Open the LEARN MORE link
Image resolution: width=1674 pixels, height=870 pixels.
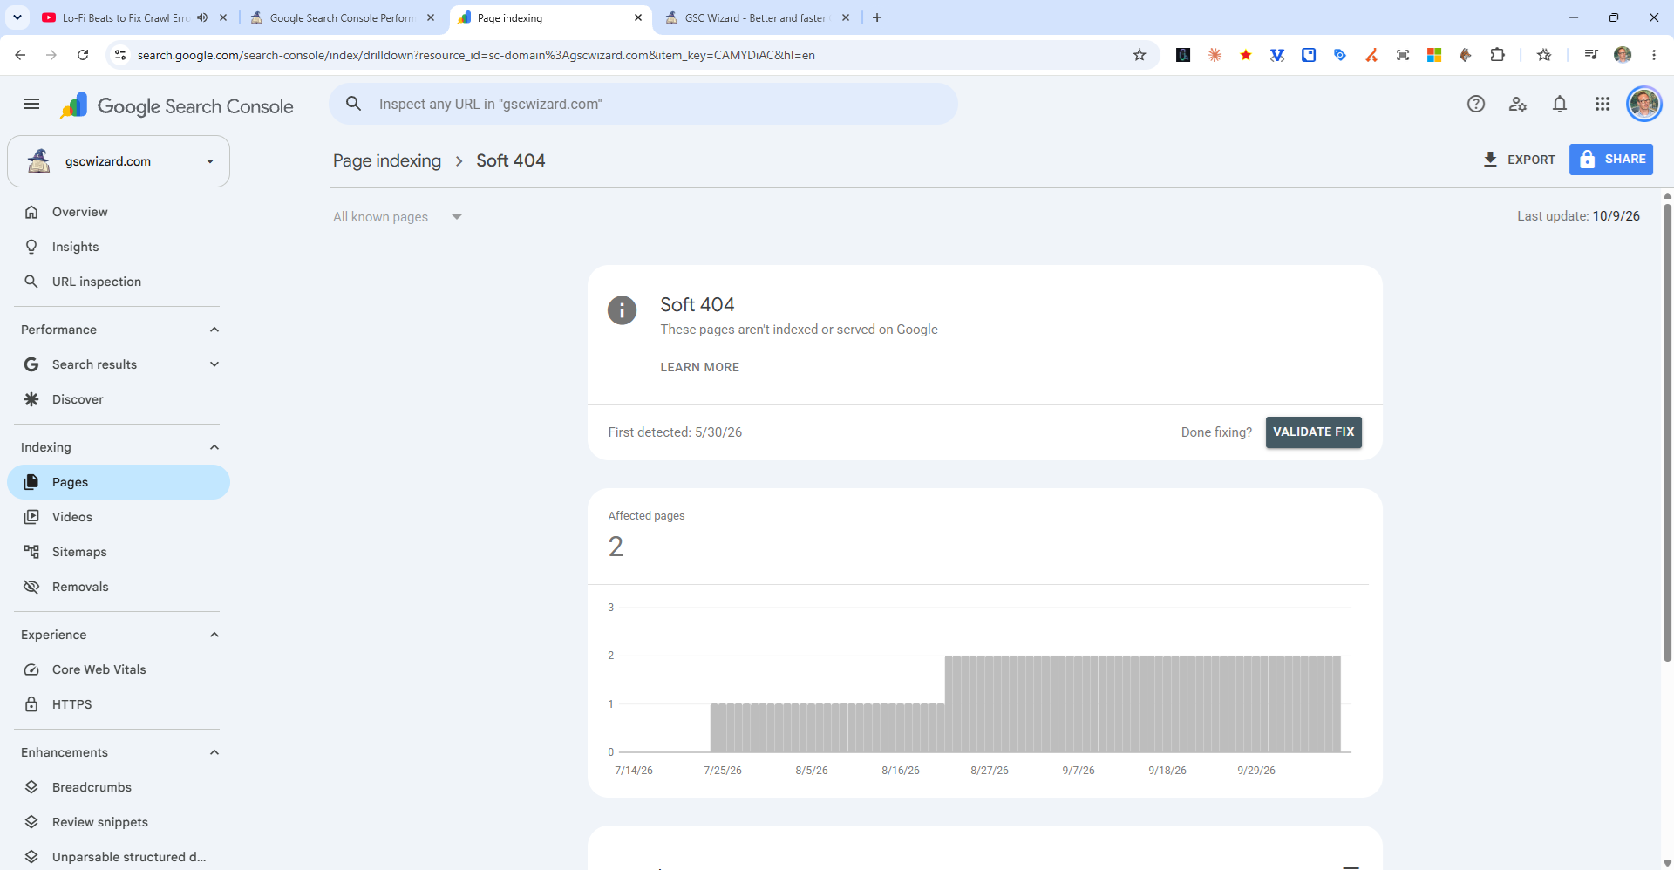click(699, 367)
